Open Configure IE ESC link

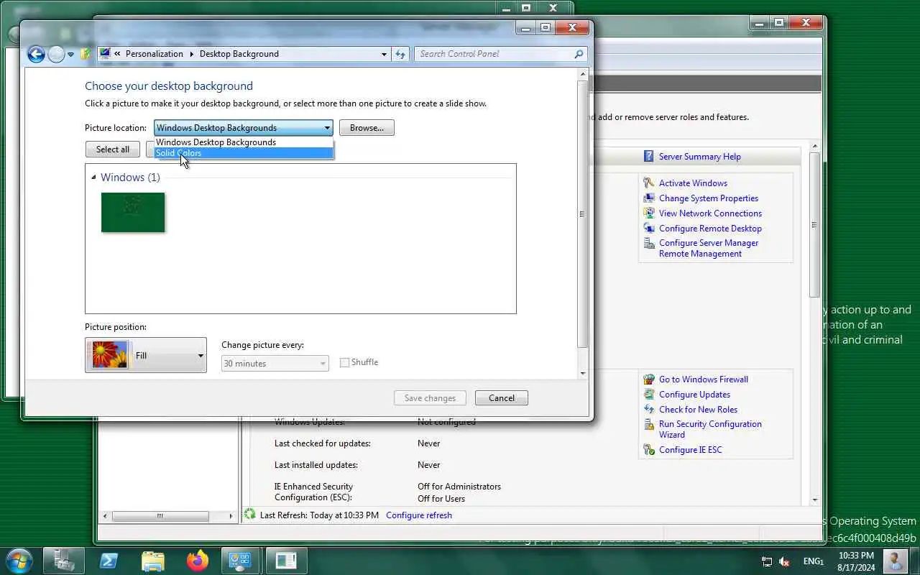(x=690, y=450)
